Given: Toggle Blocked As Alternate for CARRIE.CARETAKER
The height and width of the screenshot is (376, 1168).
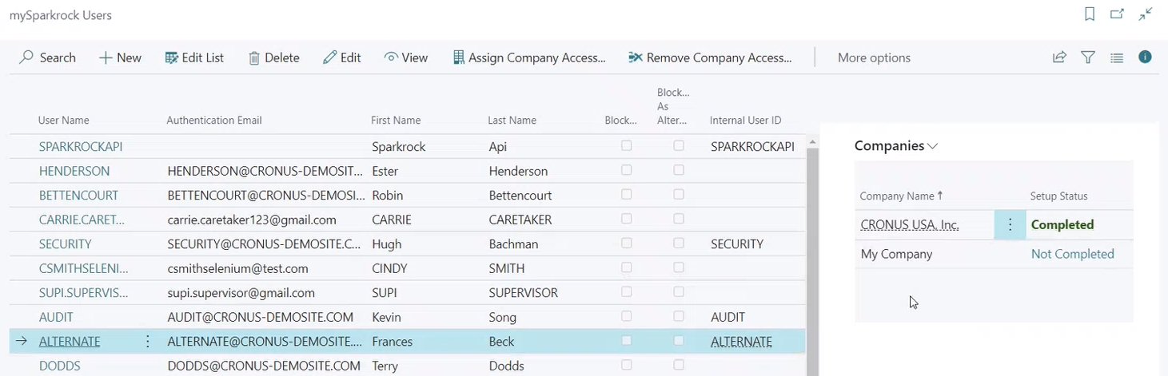Looking at the screenshot, I should coord(679,219).
